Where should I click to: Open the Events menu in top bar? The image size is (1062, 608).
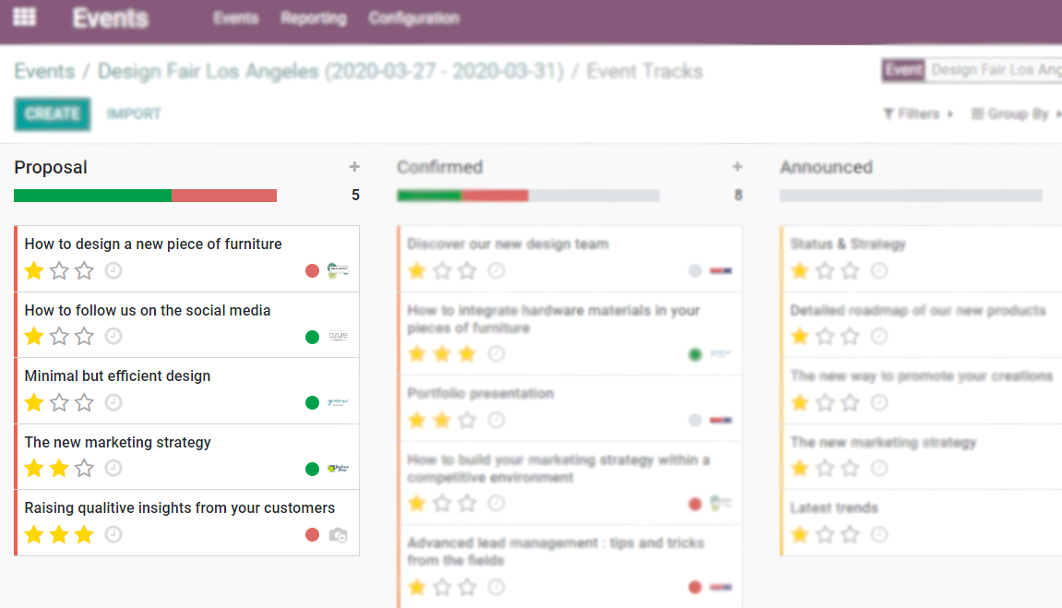pos(235,18)
